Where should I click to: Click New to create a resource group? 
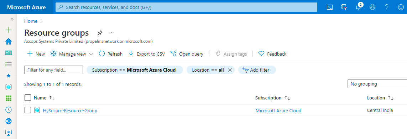(36, 54)
